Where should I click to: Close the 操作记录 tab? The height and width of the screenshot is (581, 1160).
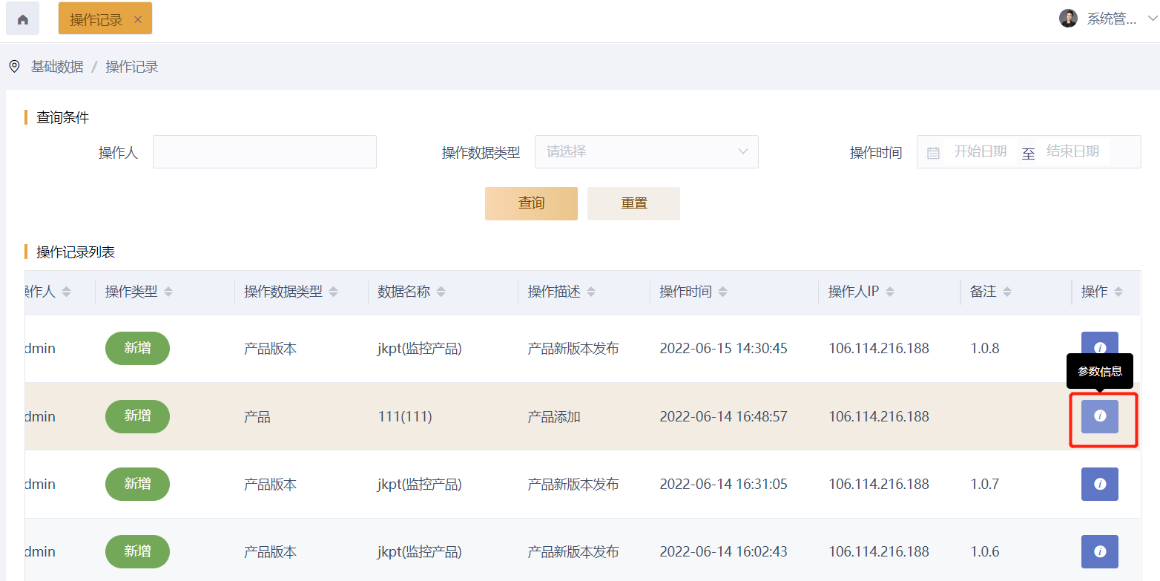[138, 20]
